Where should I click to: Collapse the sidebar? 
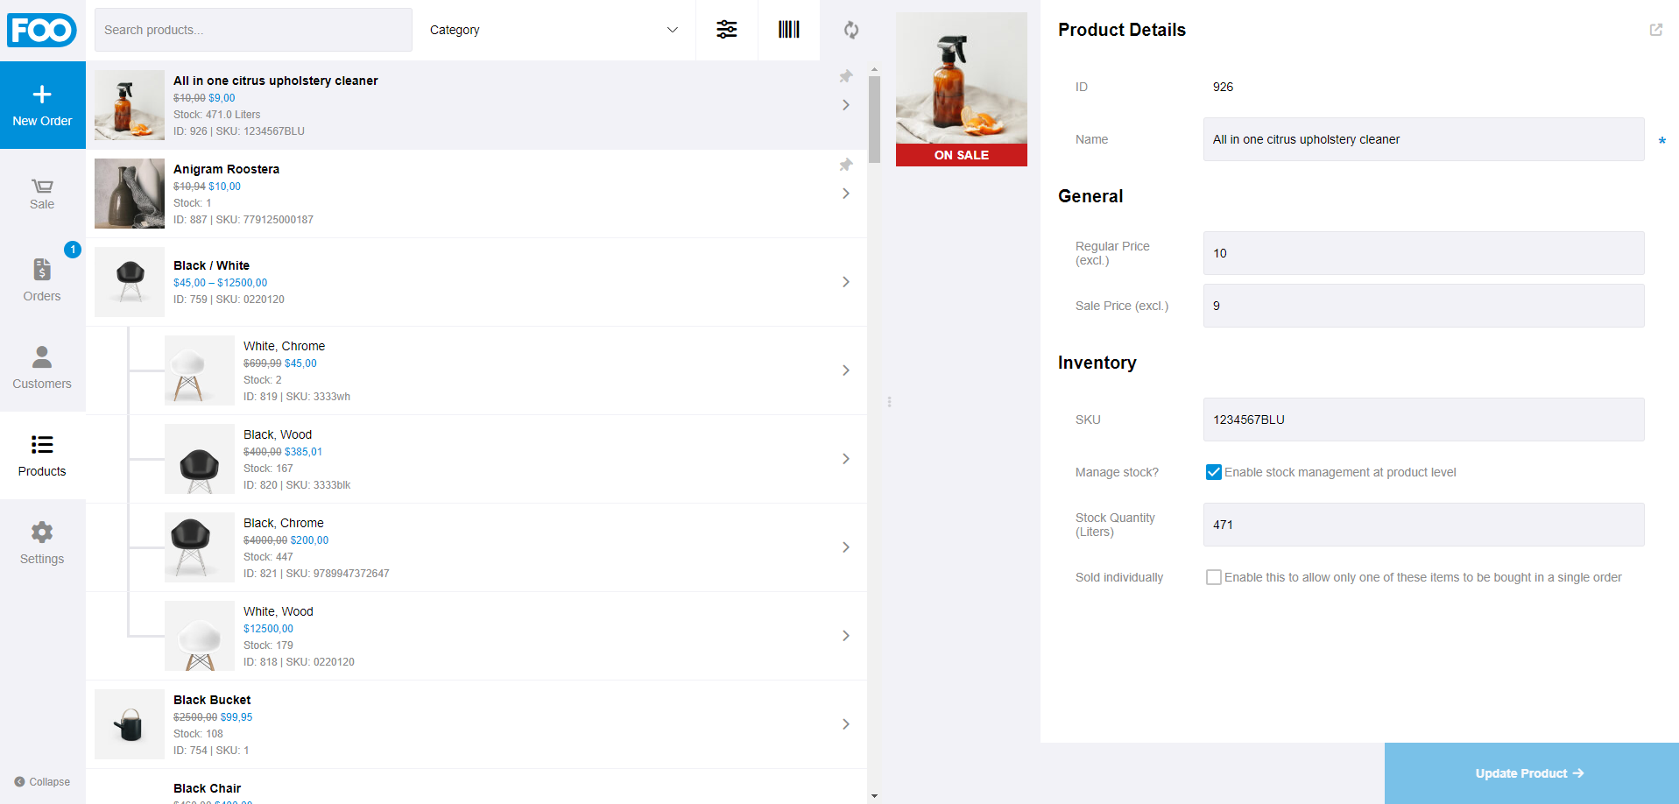[x=42, y=782]
